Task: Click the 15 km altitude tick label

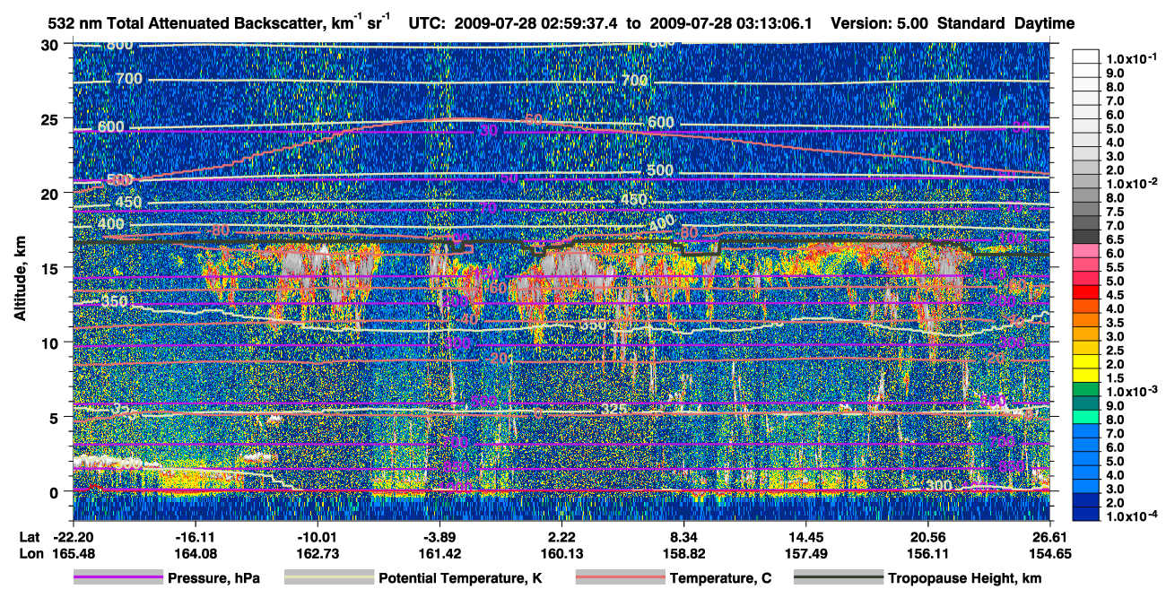Action: point(51,267)
